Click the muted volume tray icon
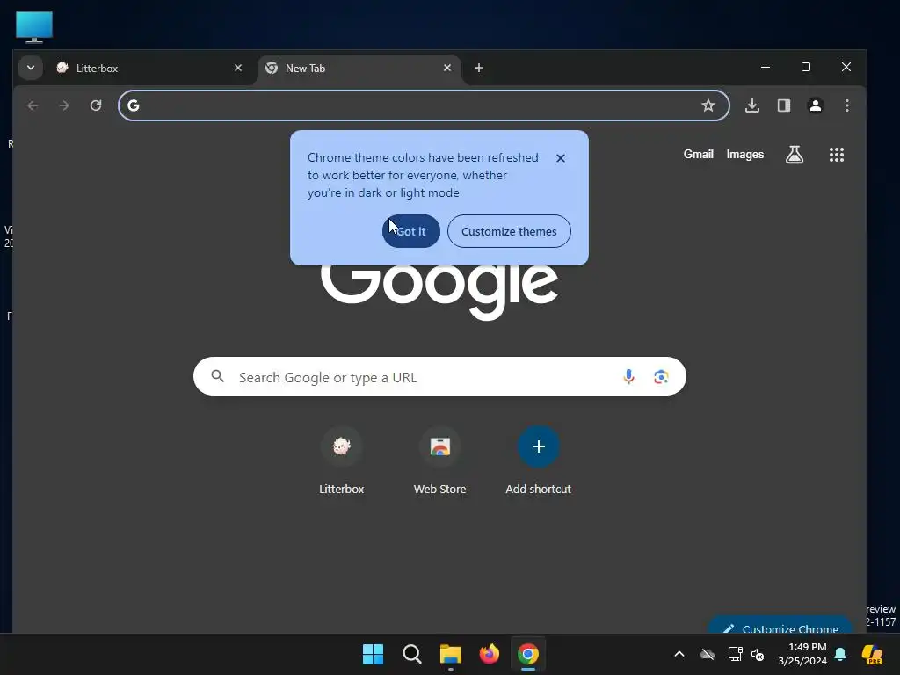The width and height of the screenshot is (900, 675). 758,654
